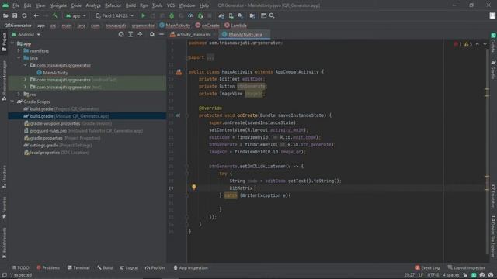Click the Sync/Reload from disk icon
The height and width of the screenshot is (279, 497).
[x=24, y=15]
